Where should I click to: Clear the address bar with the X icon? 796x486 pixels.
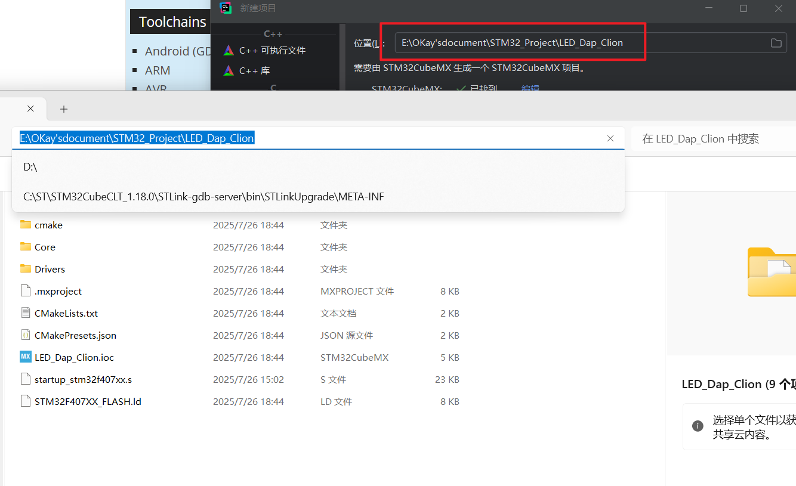pyautogui.click(x=610, y=138)
